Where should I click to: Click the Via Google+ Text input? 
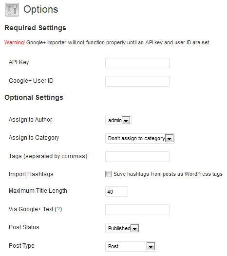coord(137,210)
